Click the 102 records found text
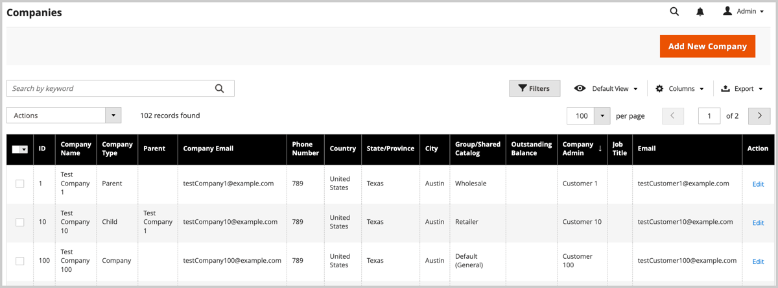 (x=170, y=115)
